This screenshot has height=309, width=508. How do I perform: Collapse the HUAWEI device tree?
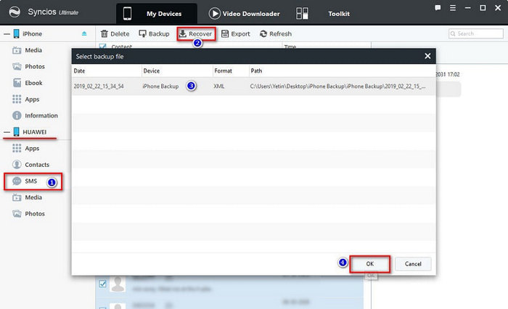pyautogui.click(x=7, y=132)
